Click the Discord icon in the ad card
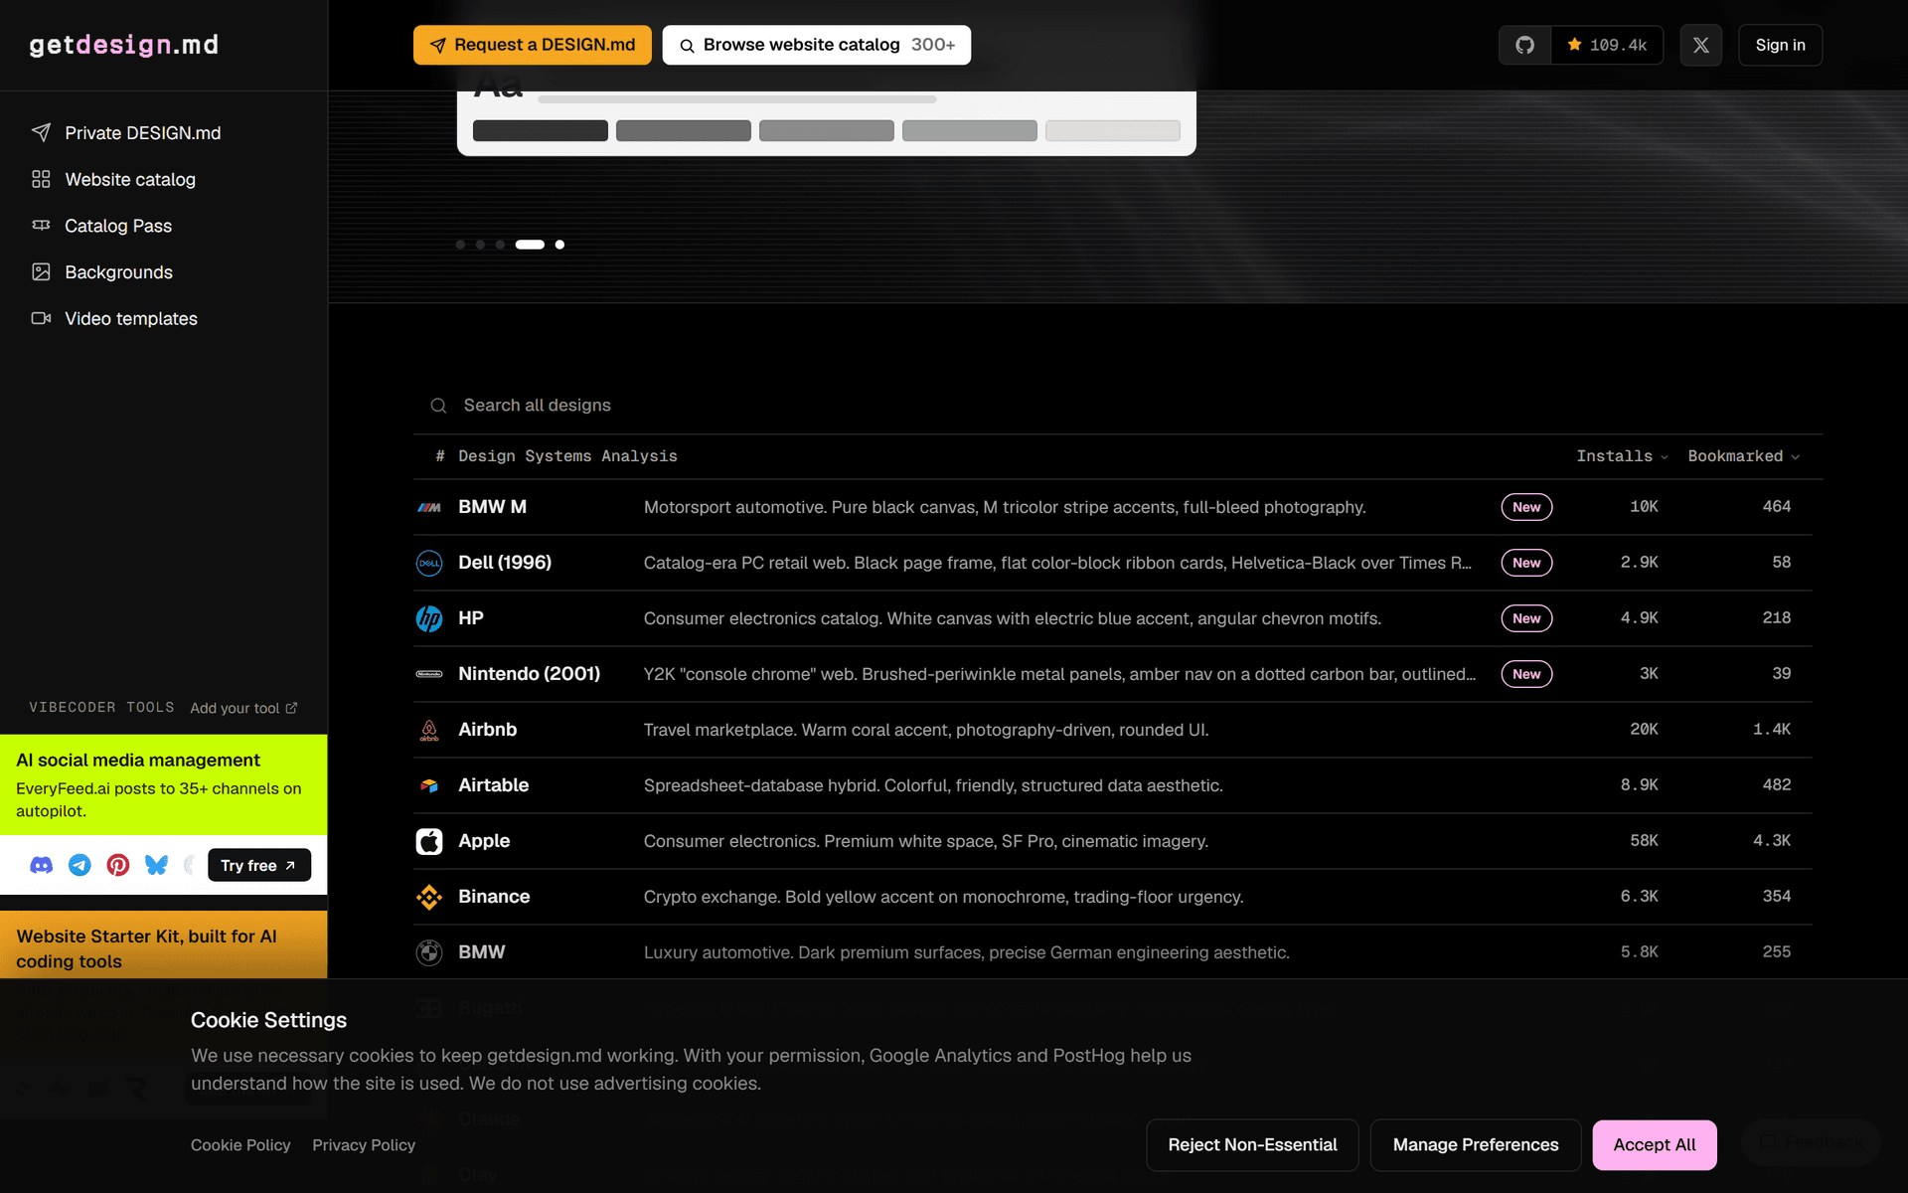 coord(41,865)
